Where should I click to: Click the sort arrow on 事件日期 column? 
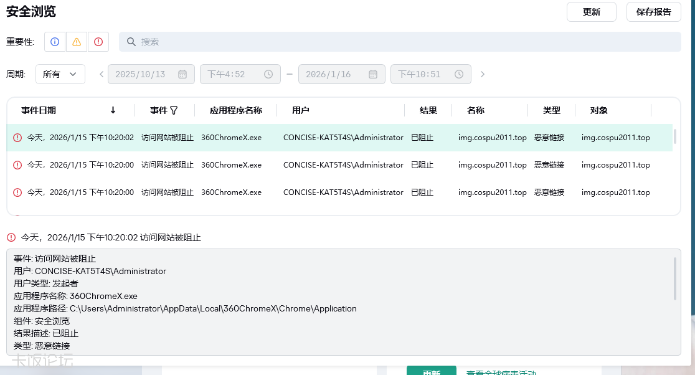tap(113, 110)
